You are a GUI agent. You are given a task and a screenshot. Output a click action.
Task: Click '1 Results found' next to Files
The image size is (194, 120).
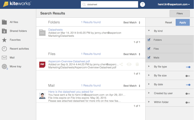pos(91,54)
